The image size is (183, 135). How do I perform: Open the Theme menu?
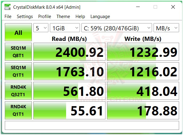click(x=63, y=17)
